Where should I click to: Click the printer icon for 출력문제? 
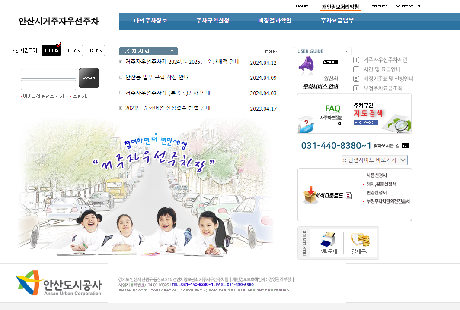tap(327, 239)
